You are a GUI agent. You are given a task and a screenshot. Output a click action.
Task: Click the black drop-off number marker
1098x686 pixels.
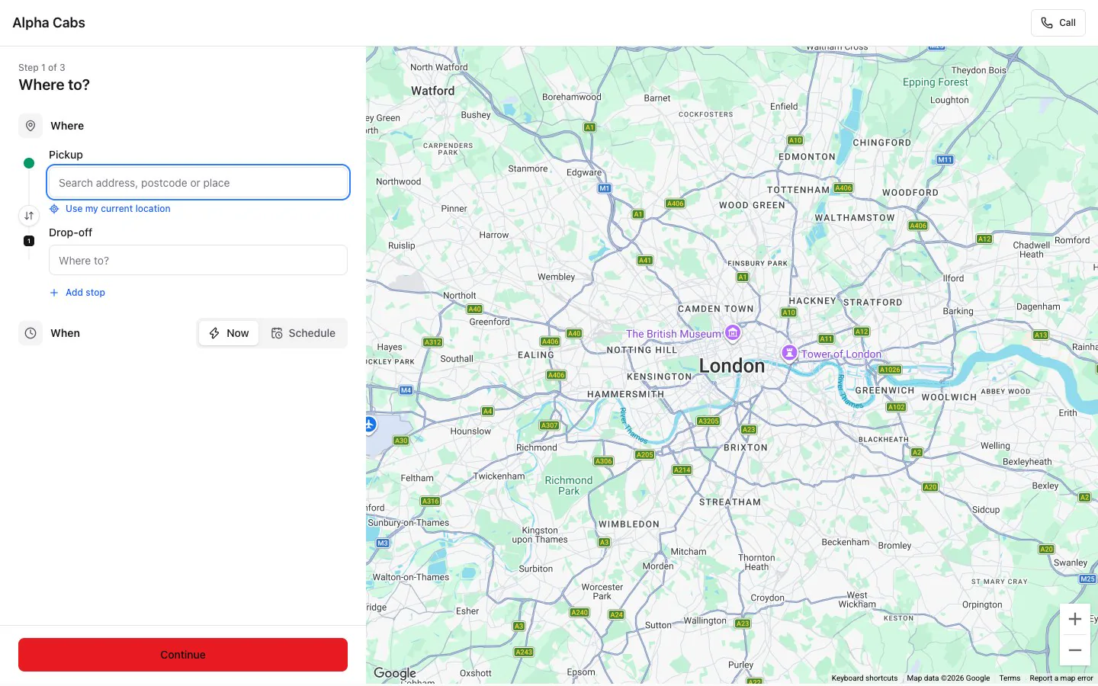(29, 241)
